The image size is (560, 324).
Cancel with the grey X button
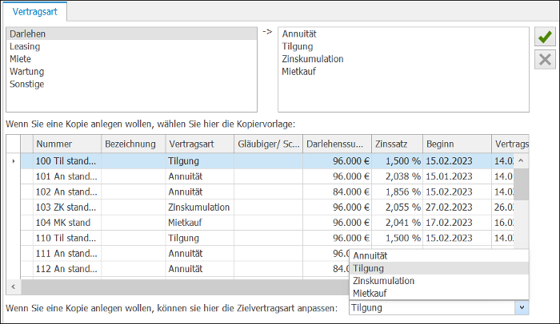pyautogui.click(x=545, y=59)
